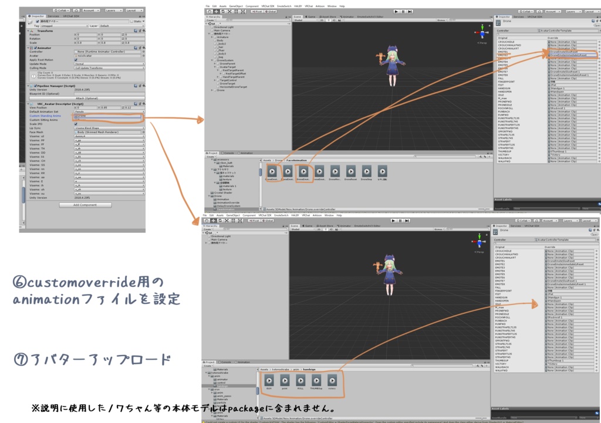This screenshot has height=423, width=601.
Task: Toggle 2D mode in the upper scene view
Action: point(322,20)
